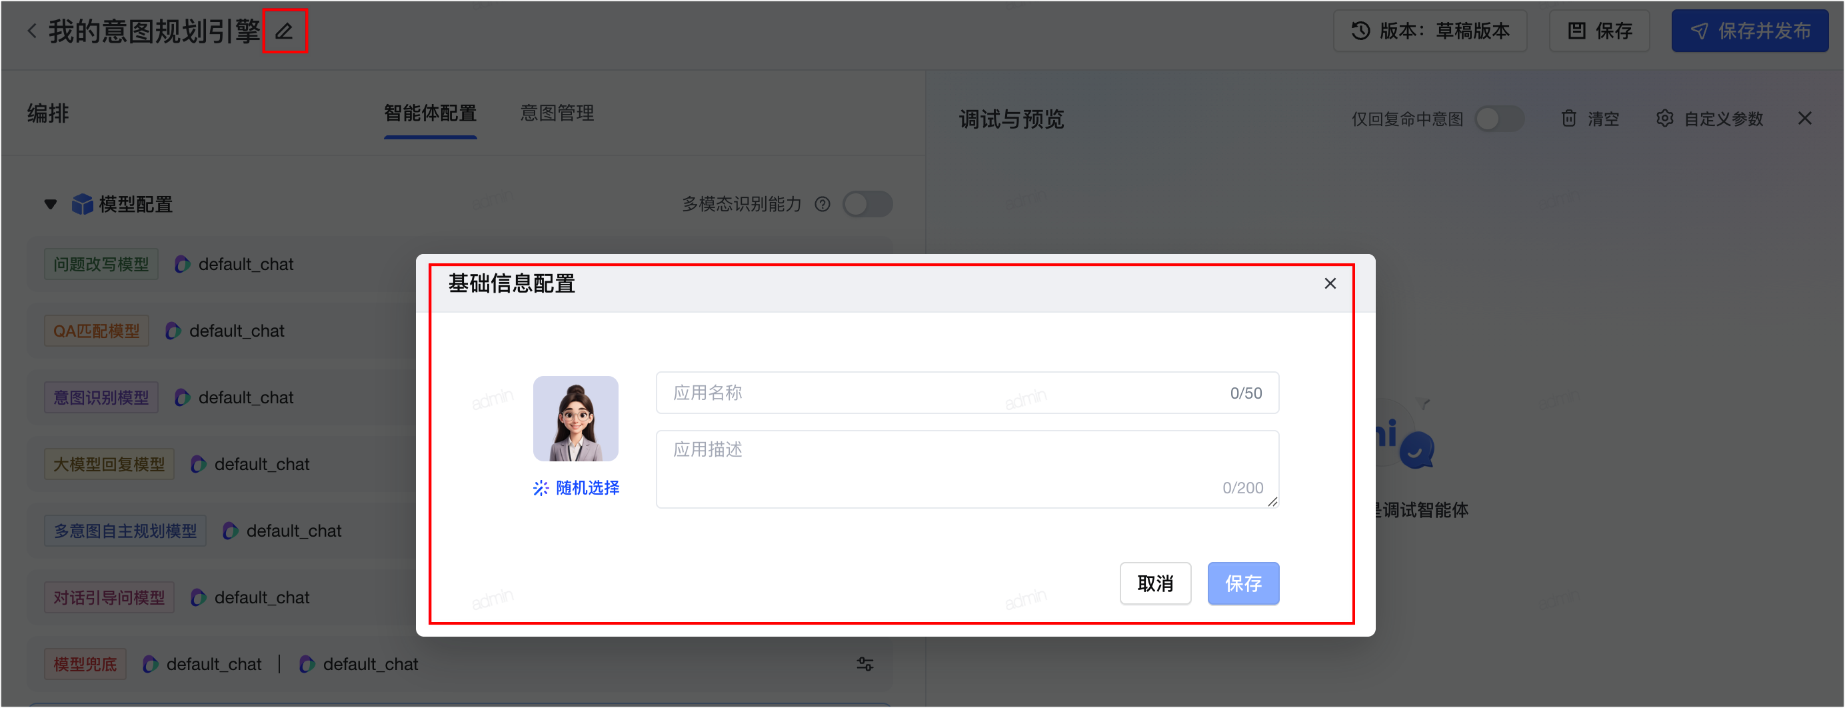Click the help icon next to 多模态识别能力
This screenshot has height=708, width=1845.
pos(823,205)
